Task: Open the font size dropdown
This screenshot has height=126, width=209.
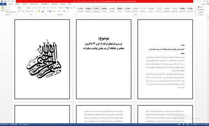Action: pyautogui.click(x=32, y=8)
